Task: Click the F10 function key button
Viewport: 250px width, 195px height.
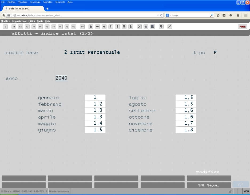Action: [73, 27]
